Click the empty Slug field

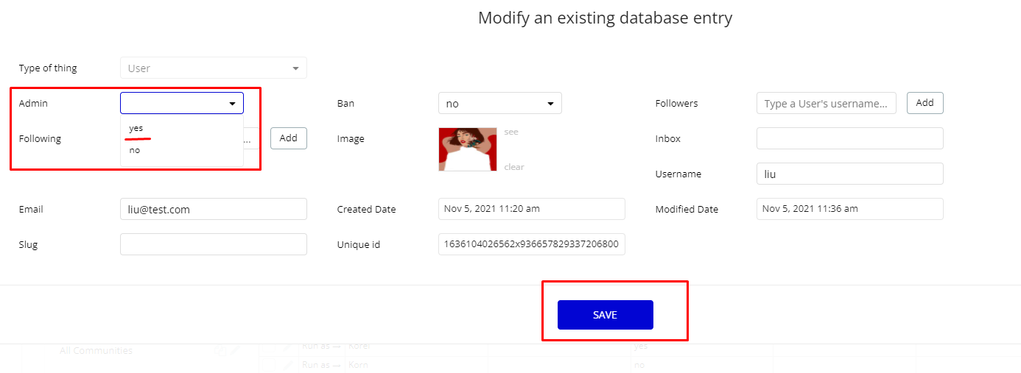click(x=213, y=245)
